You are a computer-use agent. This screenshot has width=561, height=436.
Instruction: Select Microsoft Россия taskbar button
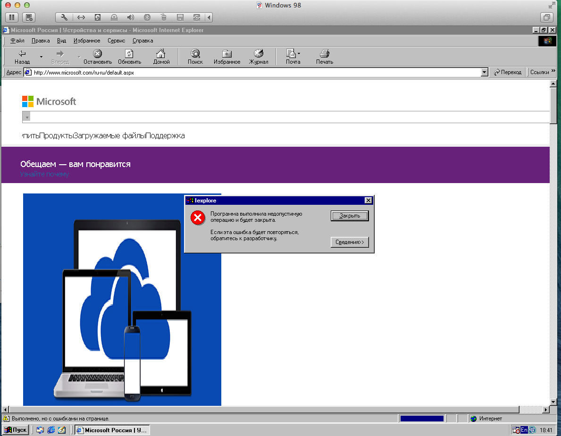coord(112,430)
